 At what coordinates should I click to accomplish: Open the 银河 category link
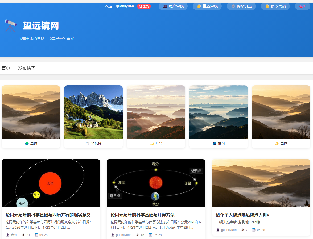click(218, 144)
